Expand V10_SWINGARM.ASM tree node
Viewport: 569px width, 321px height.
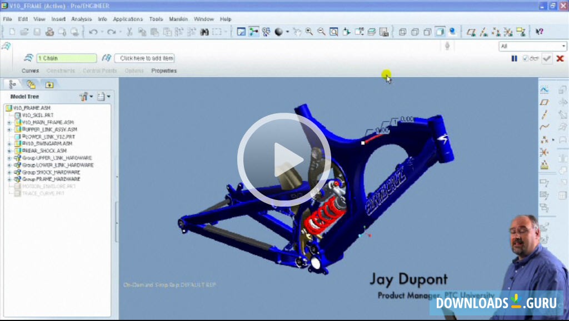pos(9,144)
